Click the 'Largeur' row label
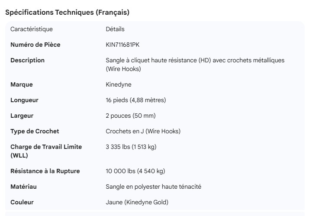The height and width of the screenshot is (216, 309). click(x=22, y=116)
